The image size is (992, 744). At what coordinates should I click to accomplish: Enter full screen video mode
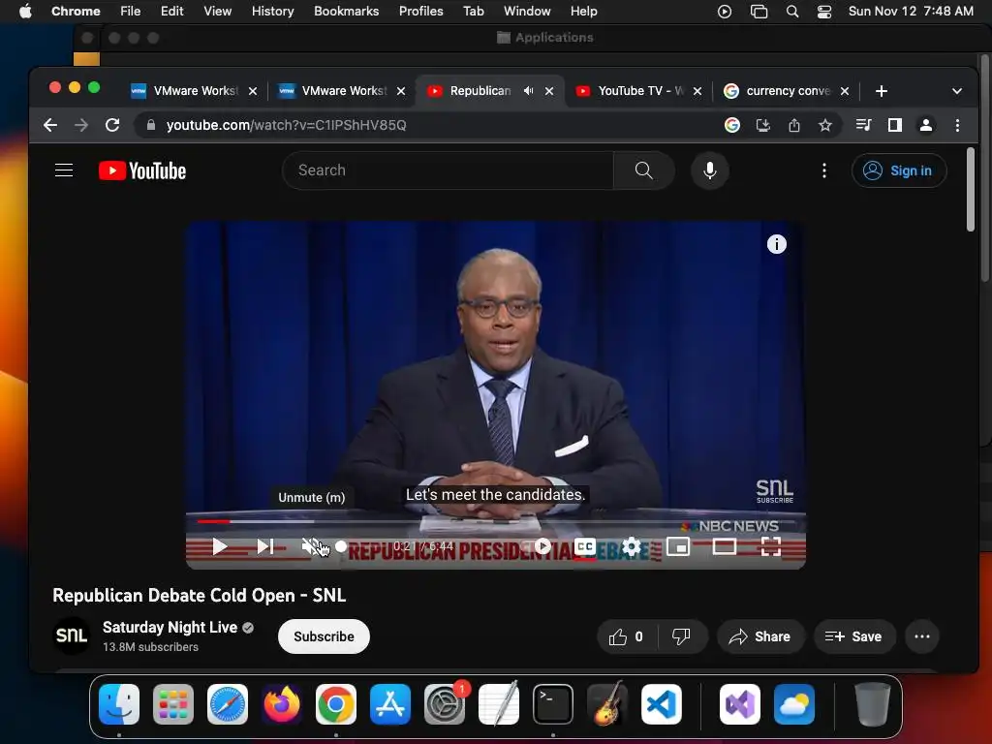click(x=770, y=546)
